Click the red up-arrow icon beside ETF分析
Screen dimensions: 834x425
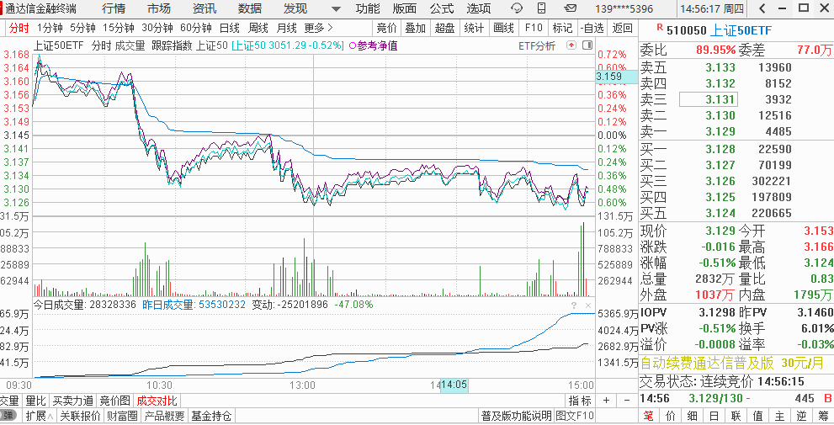(571, 45)
